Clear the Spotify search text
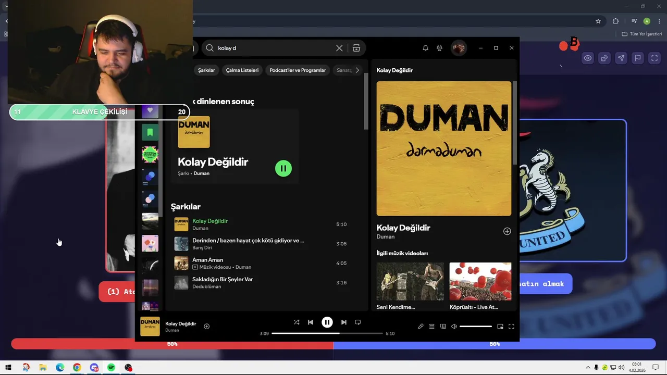 [x=339, y=48]
